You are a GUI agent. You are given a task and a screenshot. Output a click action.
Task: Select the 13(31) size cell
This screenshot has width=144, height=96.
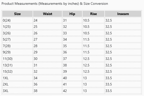pos(18,65)
